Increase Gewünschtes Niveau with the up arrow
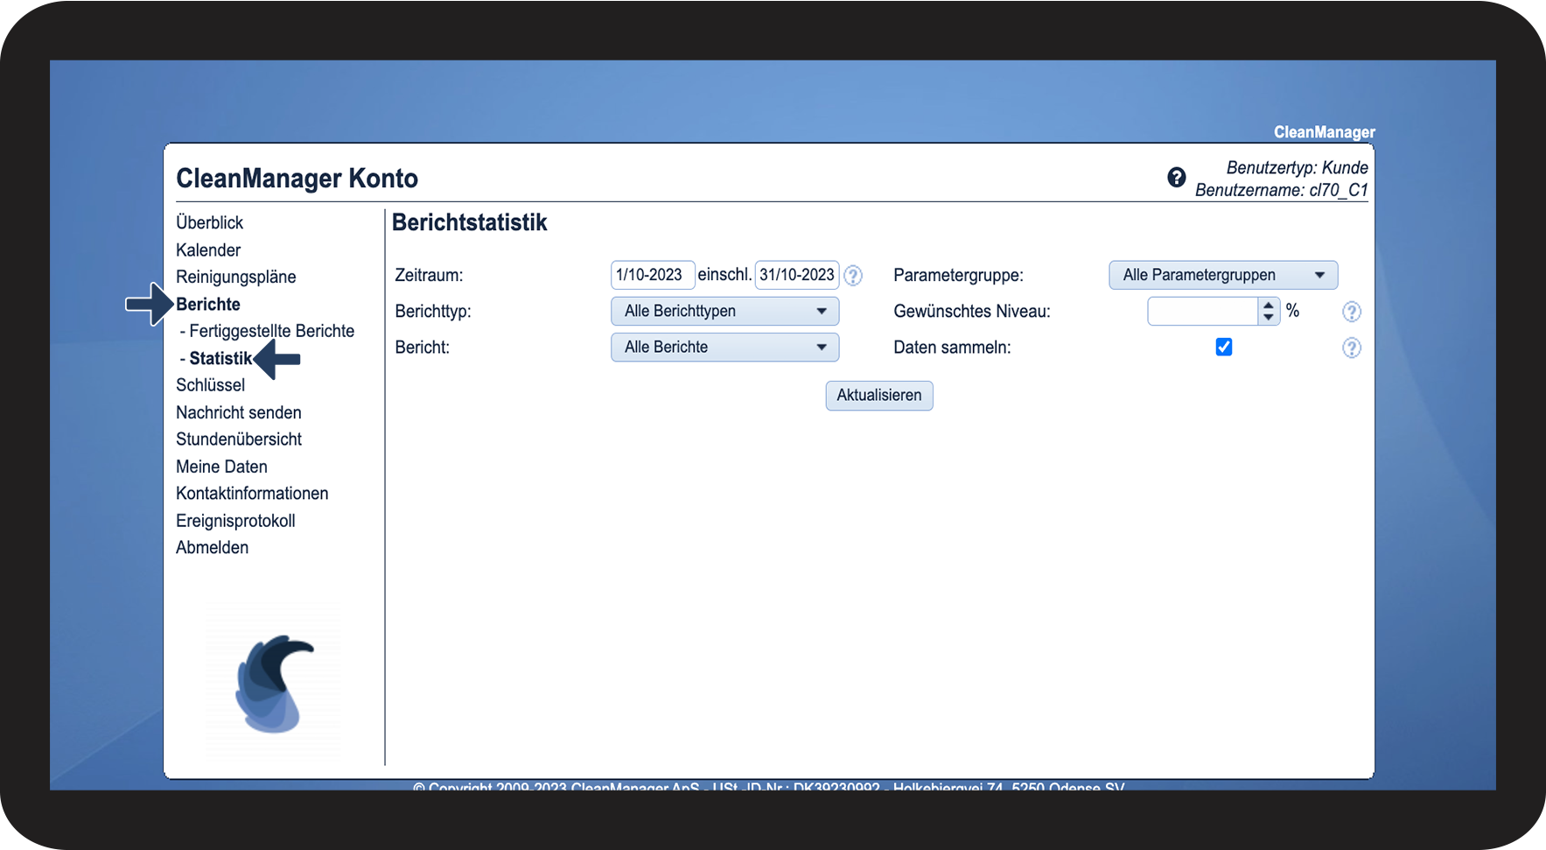The image size is (1546, 850). pos(1268,306)
